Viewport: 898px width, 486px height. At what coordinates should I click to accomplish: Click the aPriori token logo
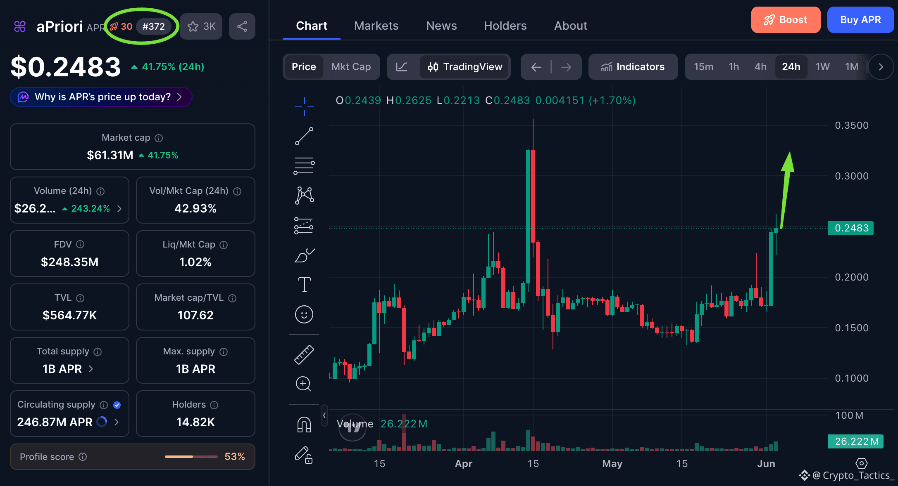[20, 26]
